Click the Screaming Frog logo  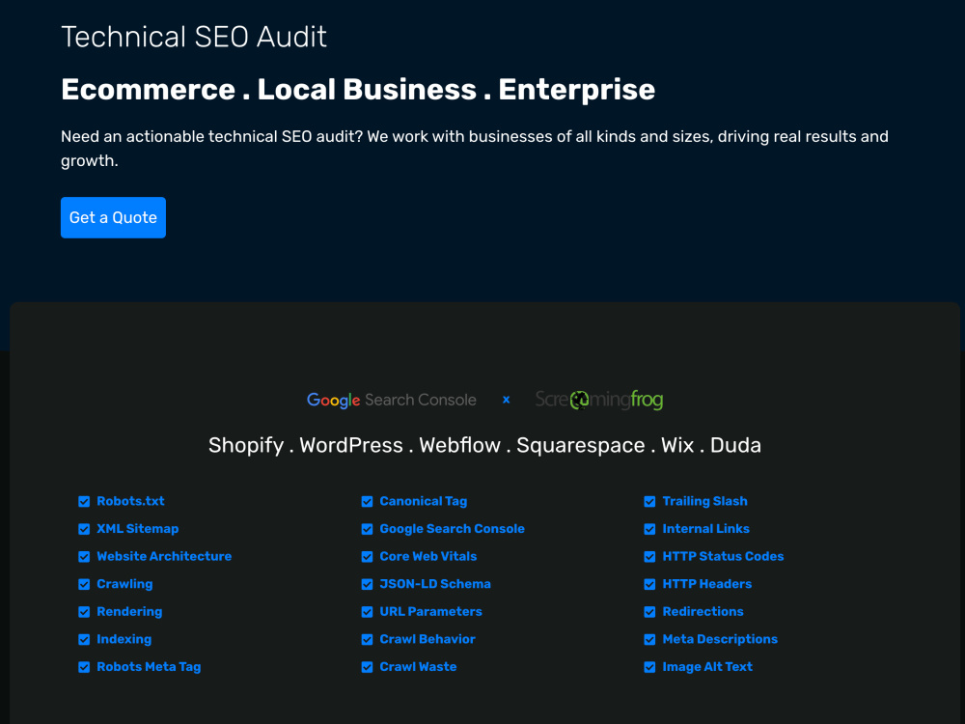(x=599, y=400)
